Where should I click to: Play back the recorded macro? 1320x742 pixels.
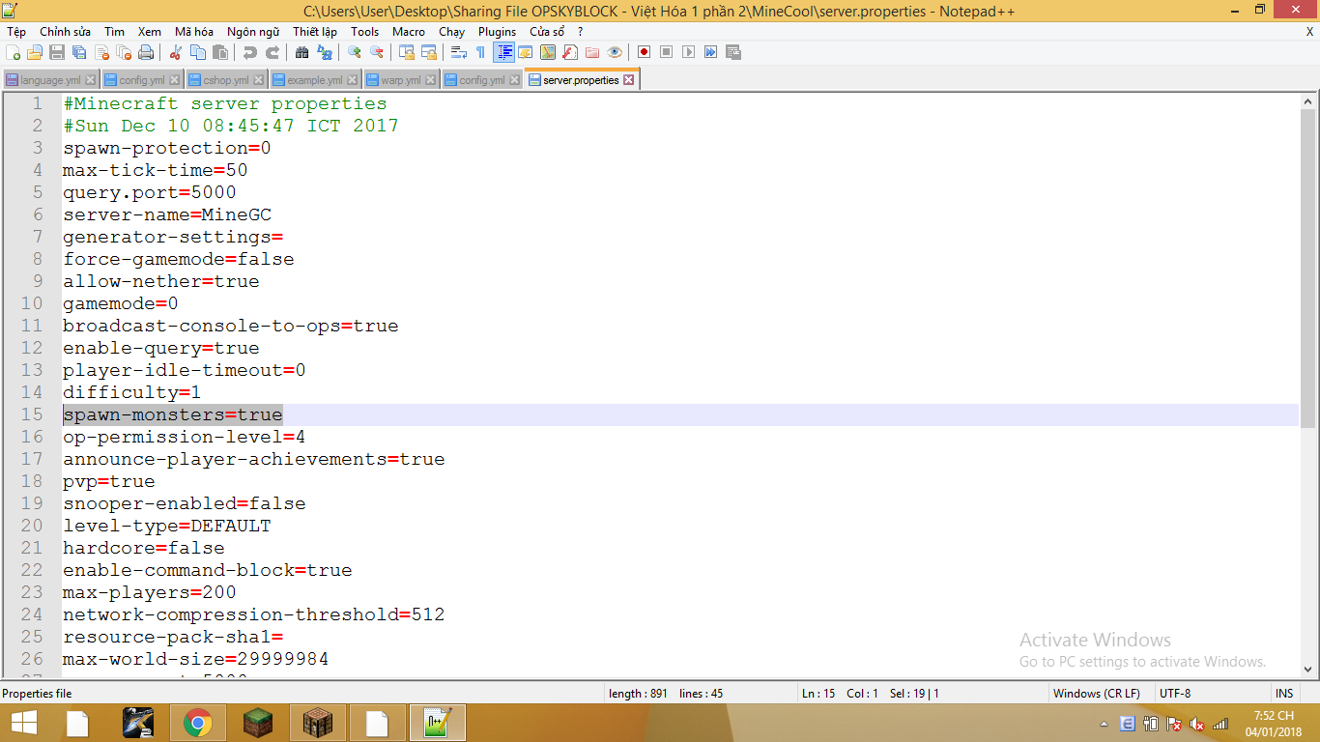click(688, 52)
